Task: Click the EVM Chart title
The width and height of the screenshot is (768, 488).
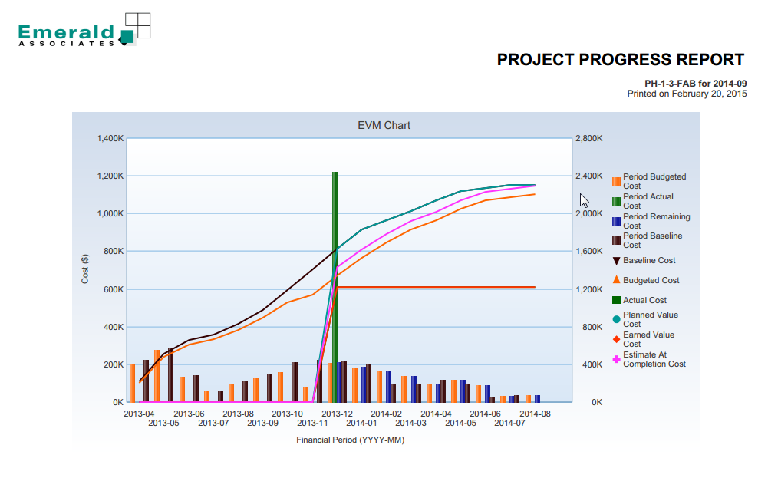Action: click(x=384, y=125)
